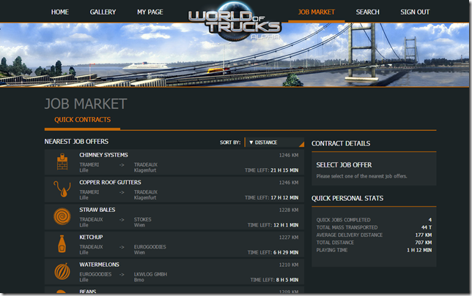Screen dimensions: 472x296
Task: Click the Watermelons cargo icon
Action: pyautogui.click(x=62, y=271)
